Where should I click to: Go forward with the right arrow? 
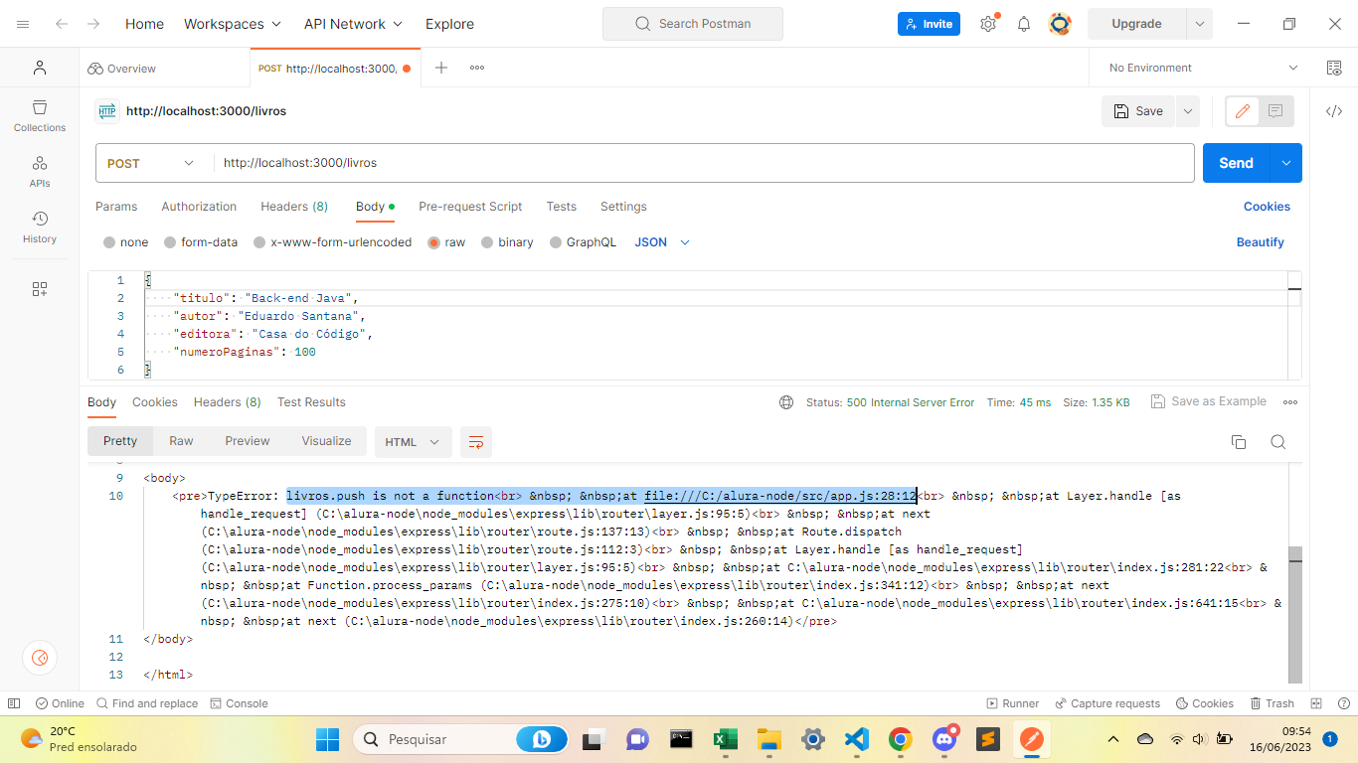93,24
